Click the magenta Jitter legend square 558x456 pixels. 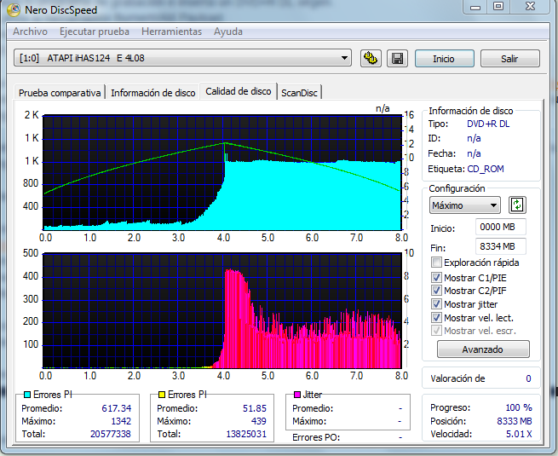point(296,395)
